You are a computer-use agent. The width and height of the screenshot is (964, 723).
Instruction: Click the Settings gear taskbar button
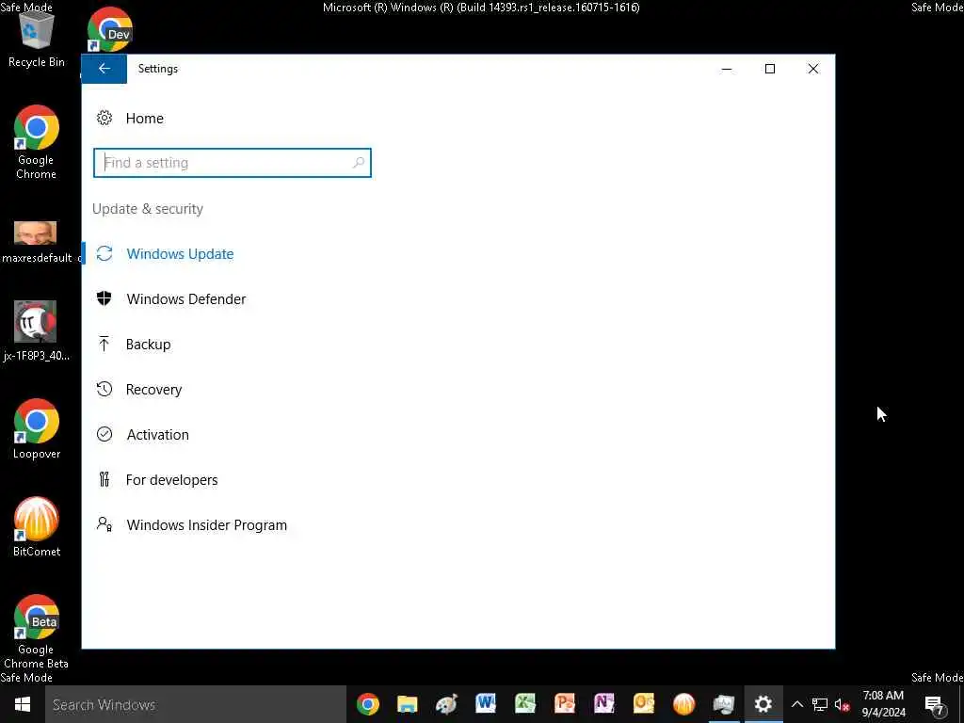[763, 704]
